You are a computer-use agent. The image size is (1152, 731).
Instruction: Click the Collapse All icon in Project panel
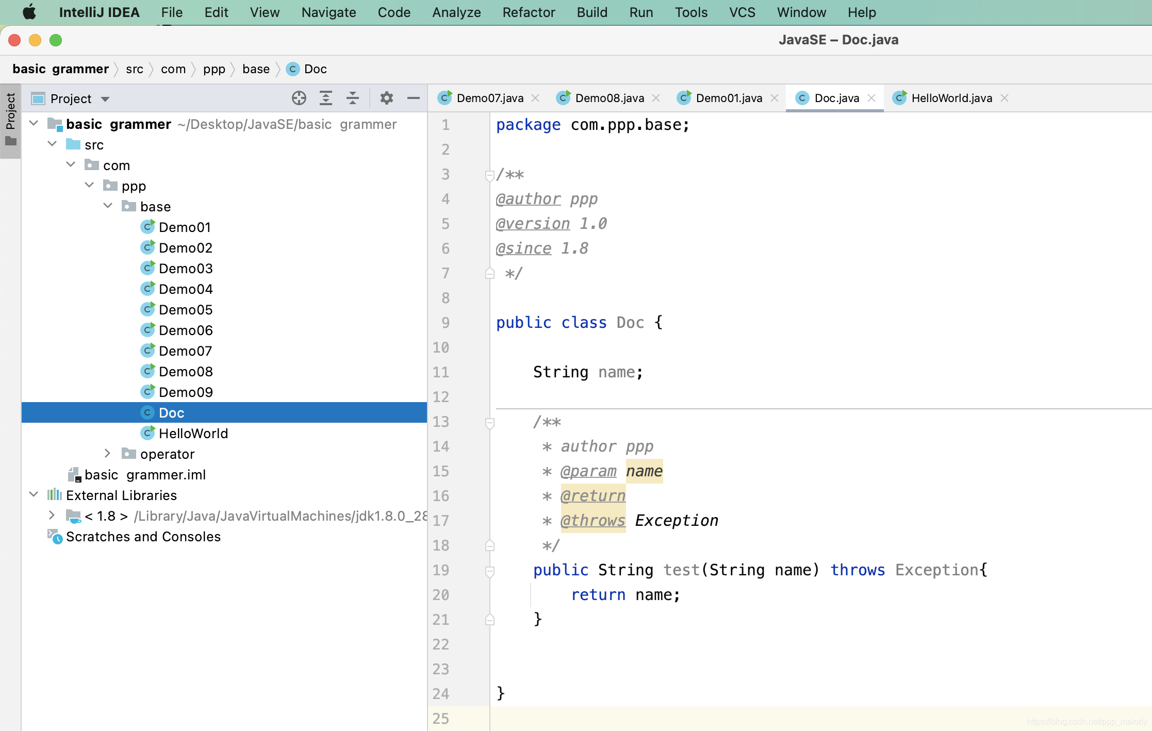coord(353,98)
